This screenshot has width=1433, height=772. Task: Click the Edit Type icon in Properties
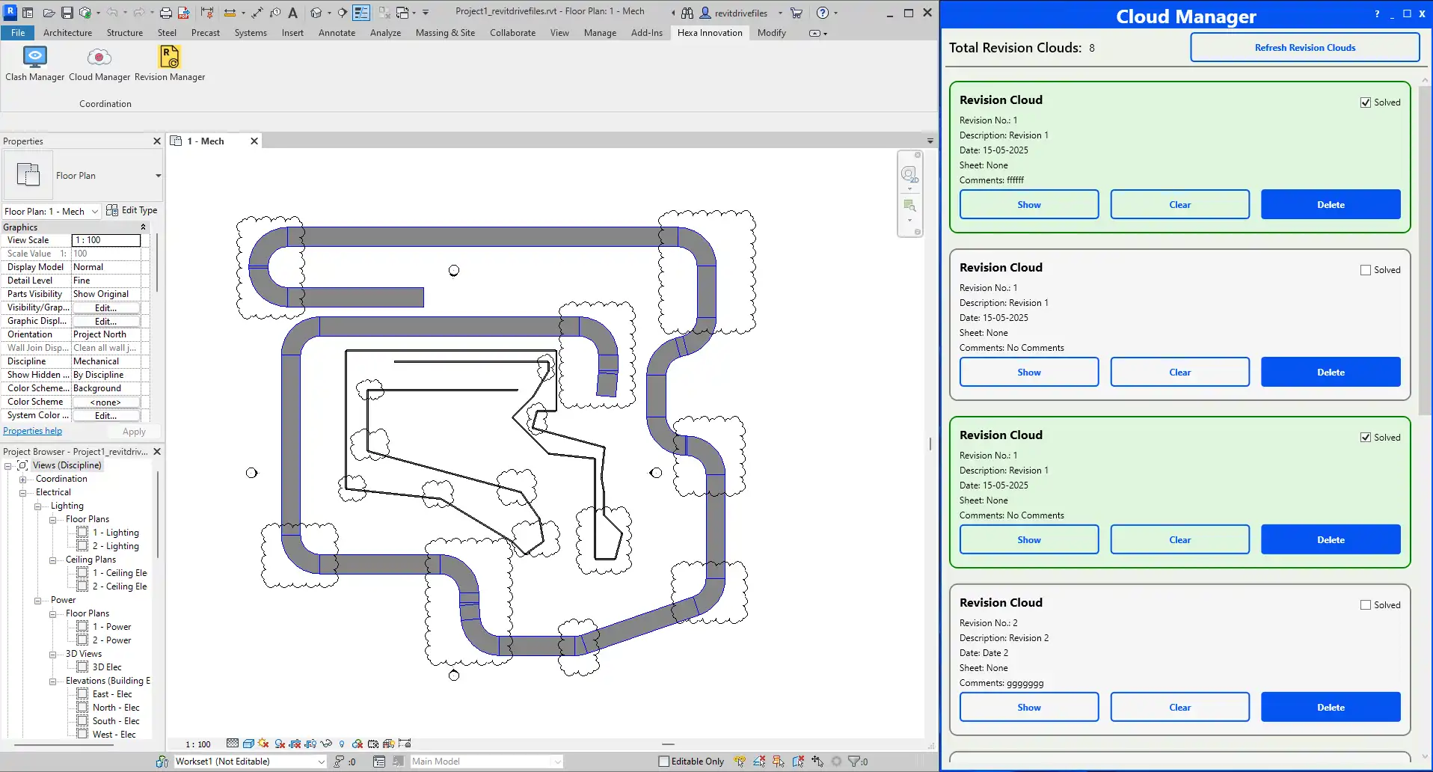pos(112,210)
